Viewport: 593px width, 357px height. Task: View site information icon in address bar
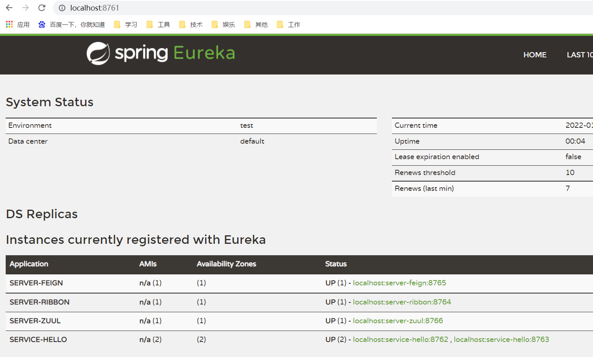[62, 8]
